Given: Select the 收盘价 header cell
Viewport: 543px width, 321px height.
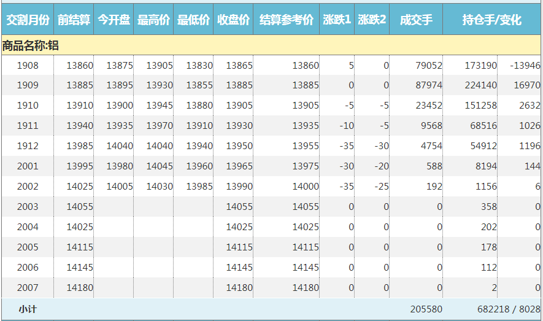Looking at the screenshot, I should [x=233, y=20].
